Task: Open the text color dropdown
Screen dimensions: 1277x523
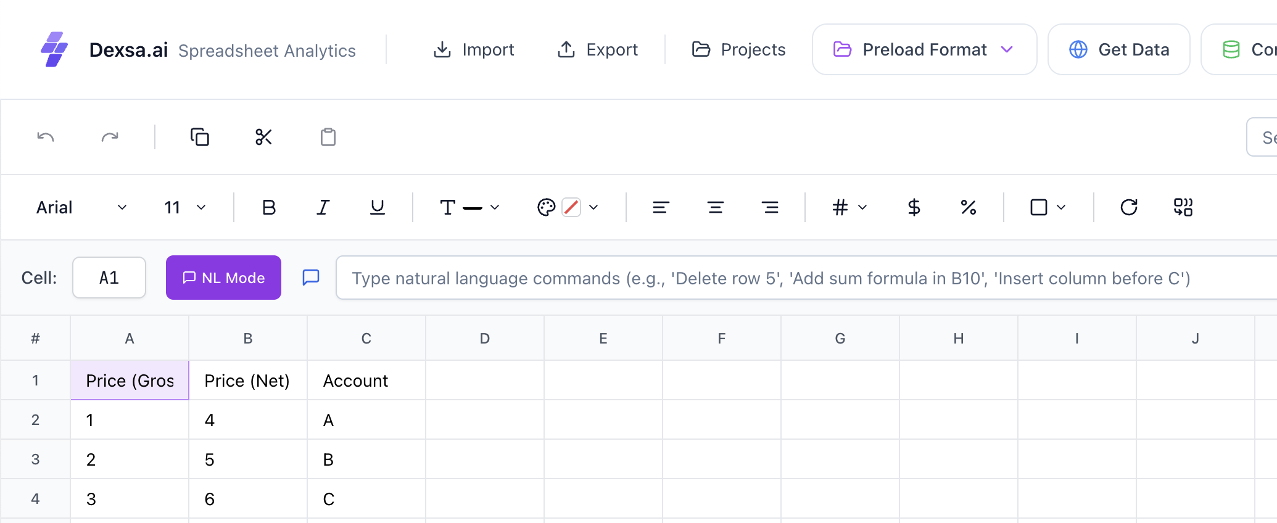Action: click(x=469, y=207)
